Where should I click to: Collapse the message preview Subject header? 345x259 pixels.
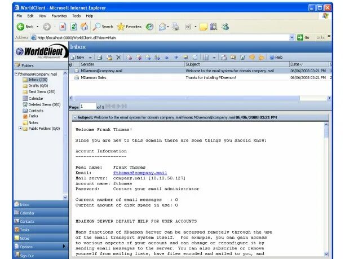point(75,117)
